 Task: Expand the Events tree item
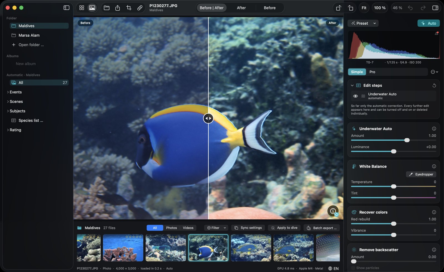tap(8, 92)
